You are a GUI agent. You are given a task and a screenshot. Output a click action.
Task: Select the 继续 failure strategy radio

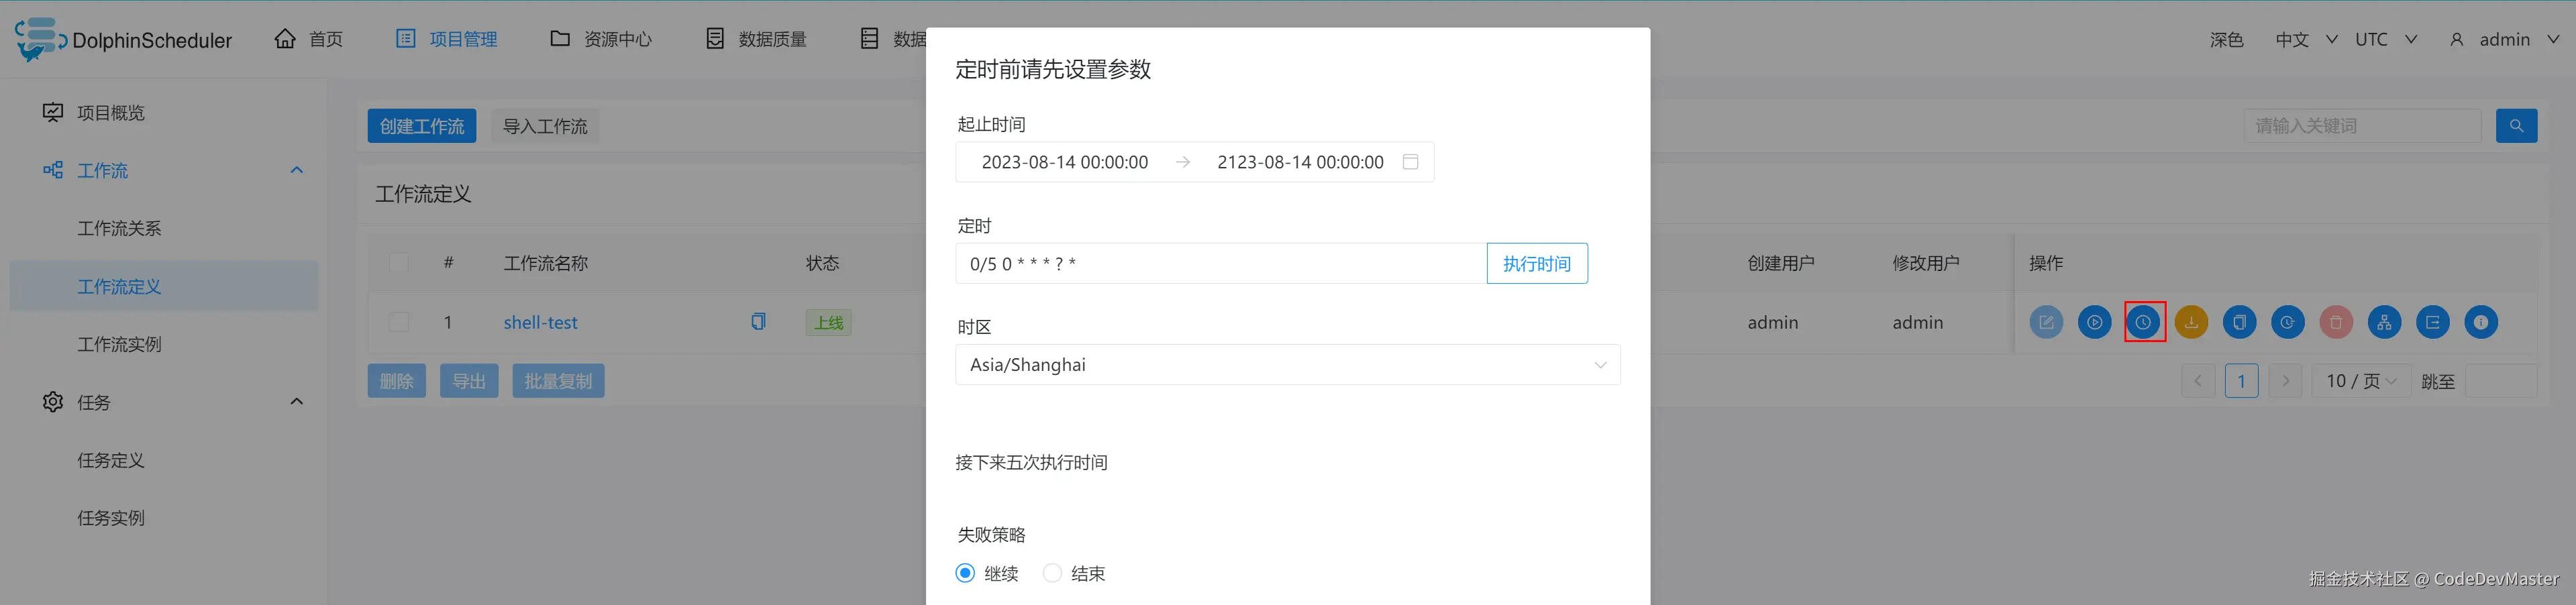coord(965,573)
